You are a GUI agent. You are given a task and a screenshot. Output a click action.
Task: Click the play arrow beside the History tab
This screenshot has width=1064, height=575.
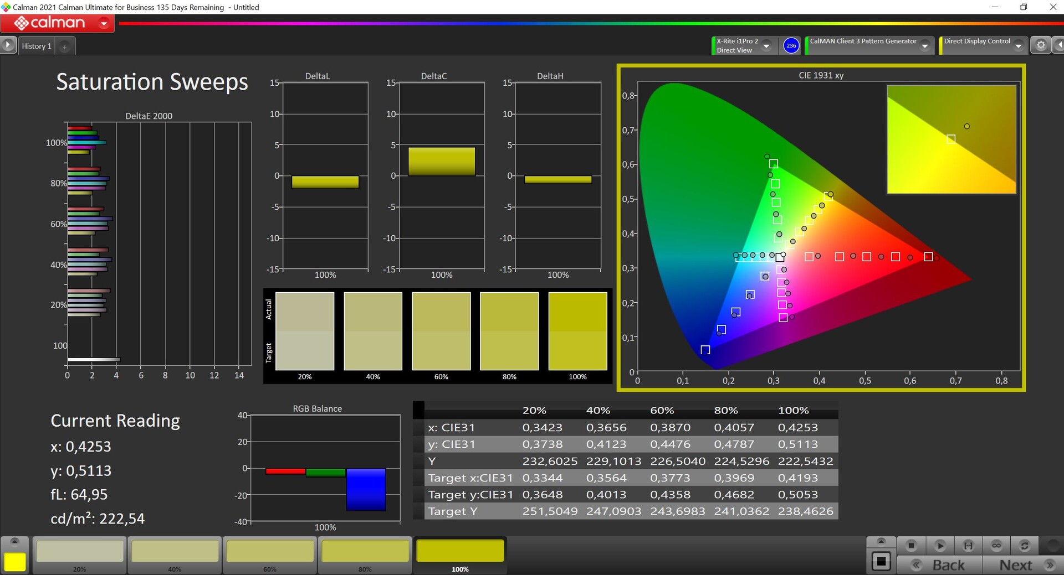8,45
